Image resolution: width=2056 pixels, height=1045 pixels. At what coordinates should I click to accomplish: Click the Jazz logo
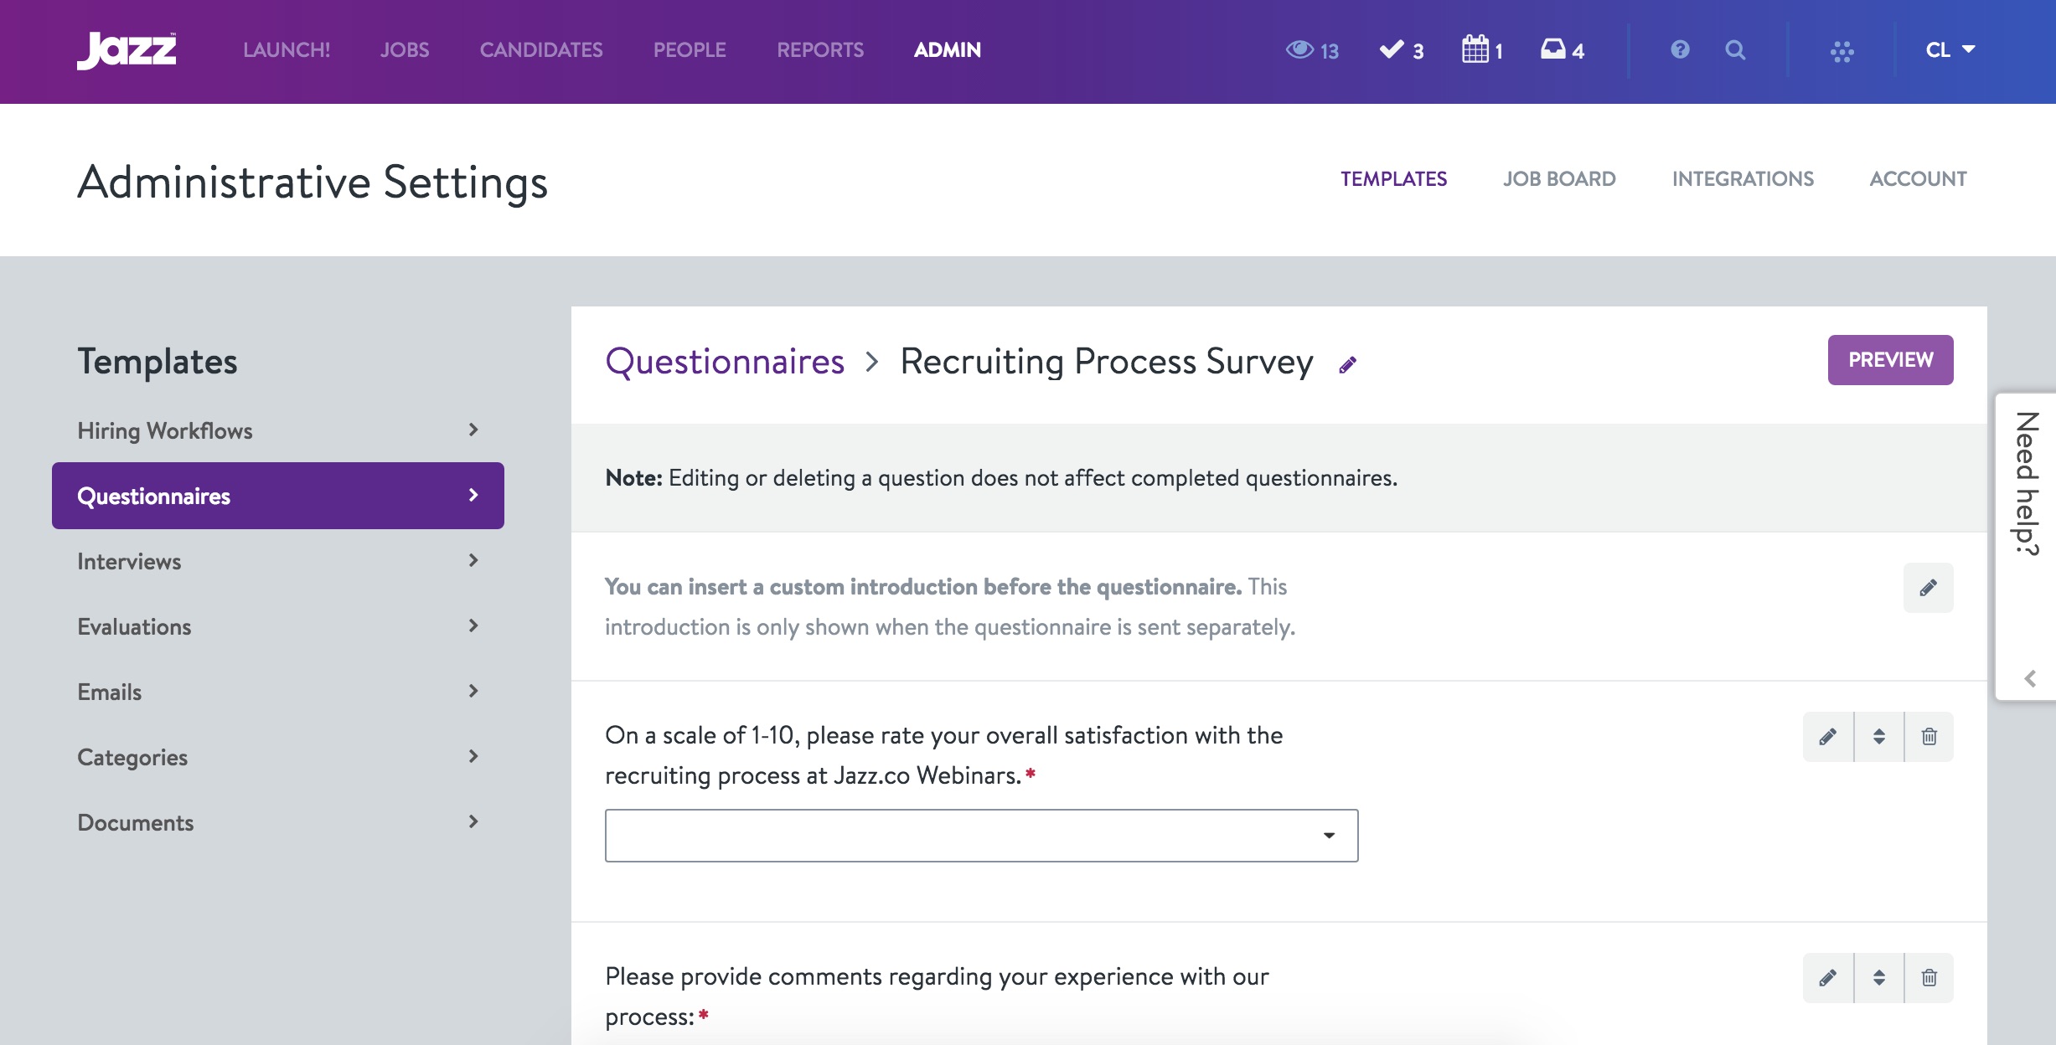click(127, 50)
